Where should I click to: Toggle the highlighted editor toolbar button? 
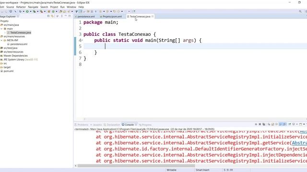coord(80,11)
